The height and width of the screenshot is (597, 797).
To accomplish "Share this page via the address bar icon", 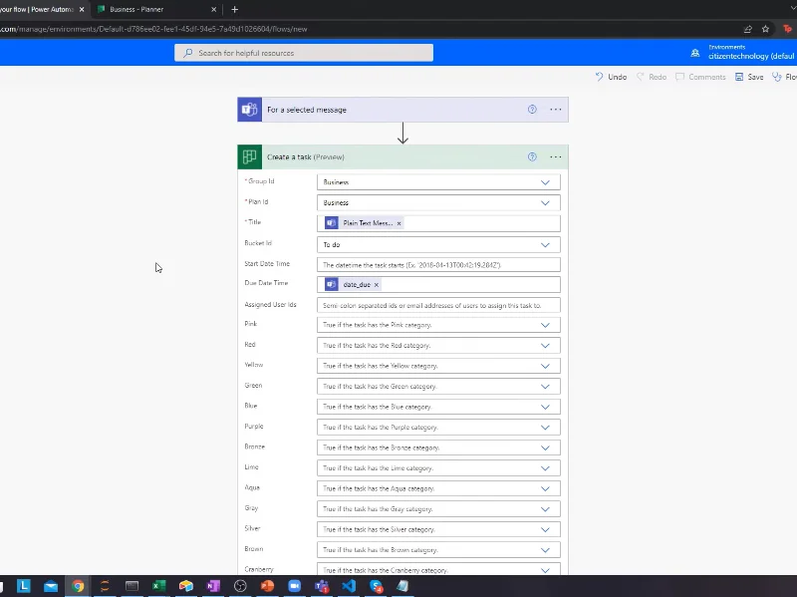I will click(x=748, y=29).
